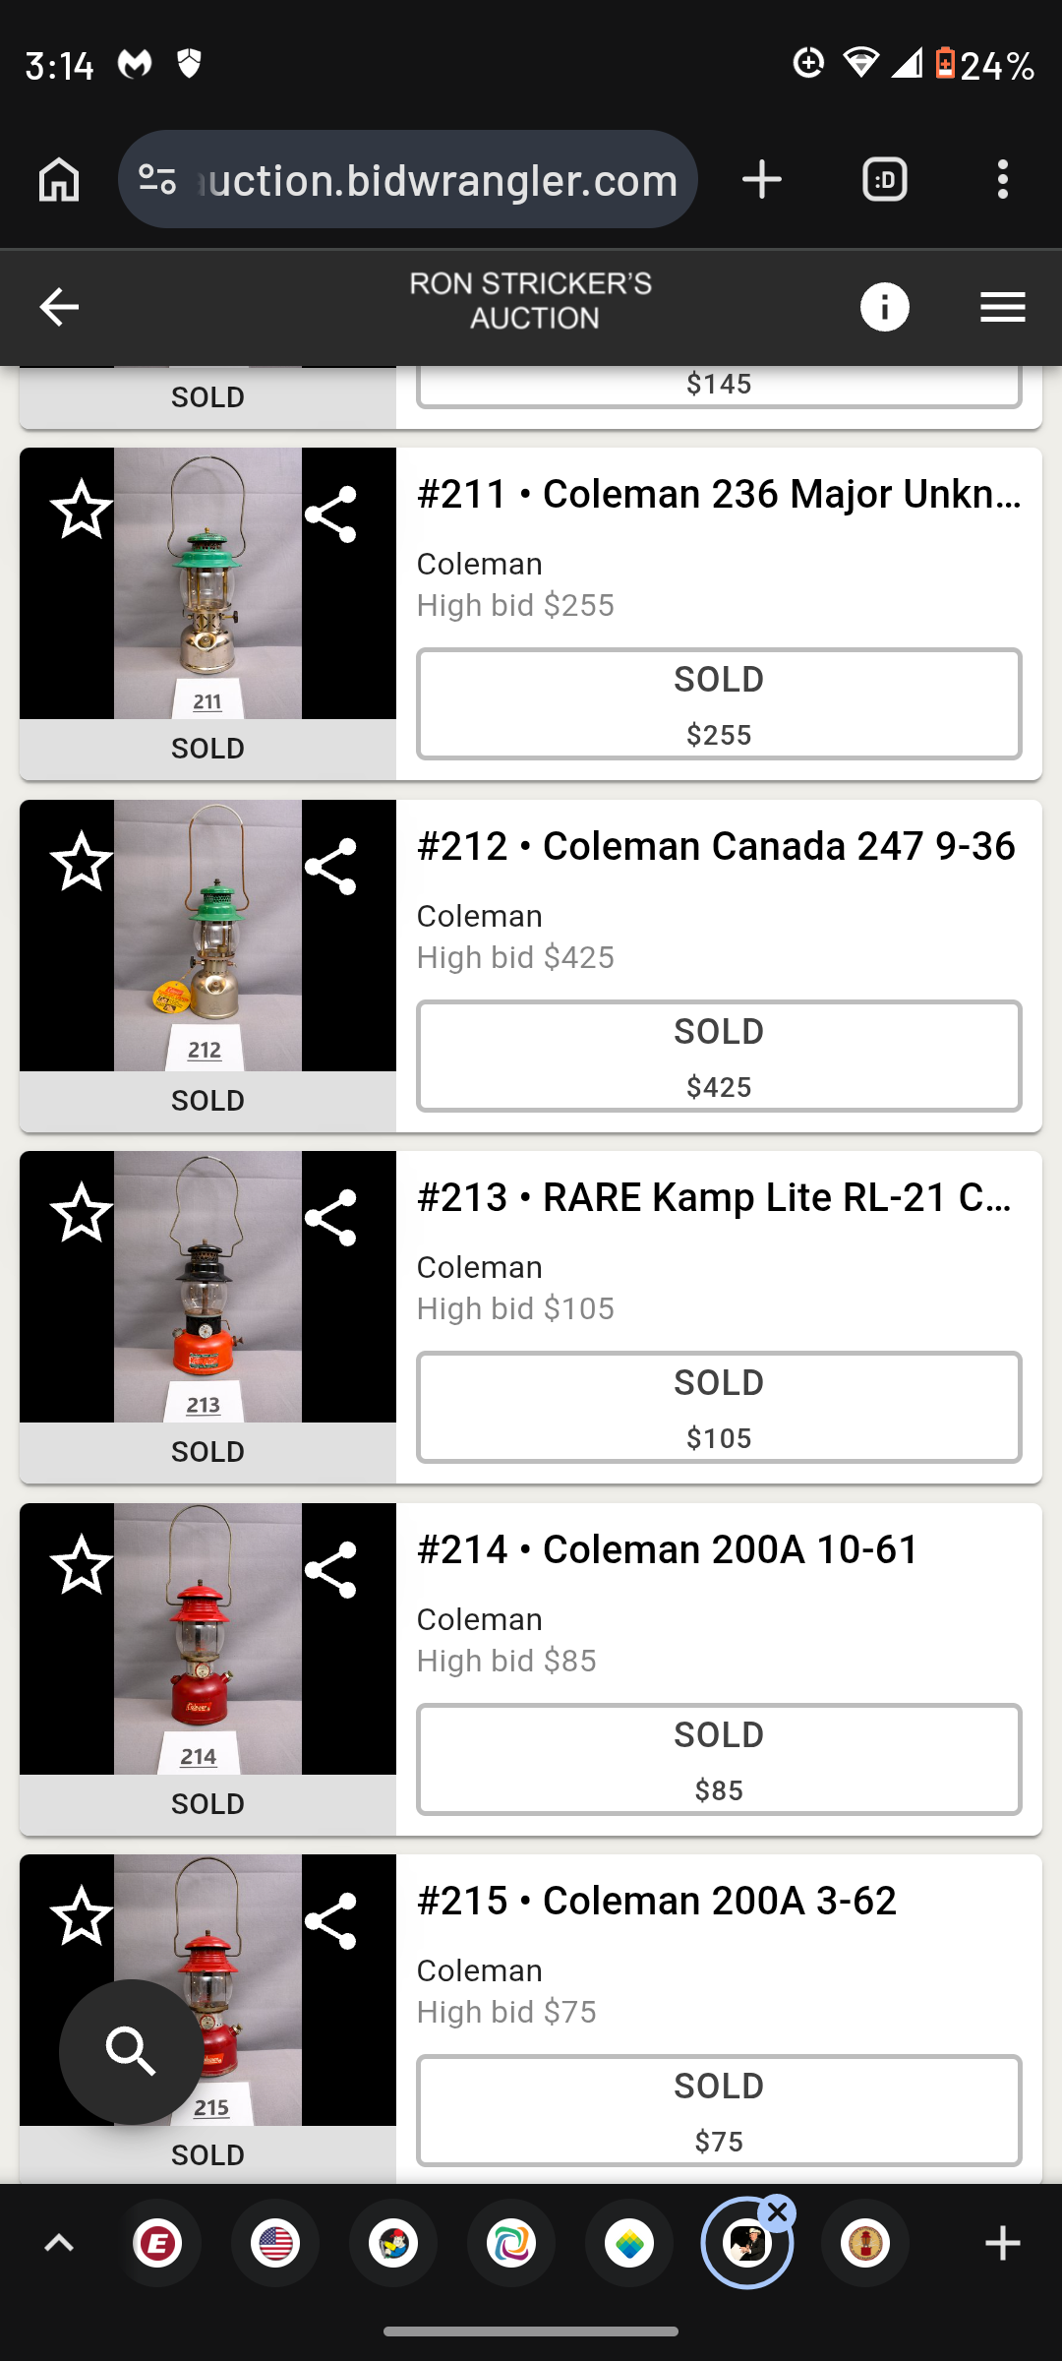Open the hamburger menu in auction header

[1002, 308]
